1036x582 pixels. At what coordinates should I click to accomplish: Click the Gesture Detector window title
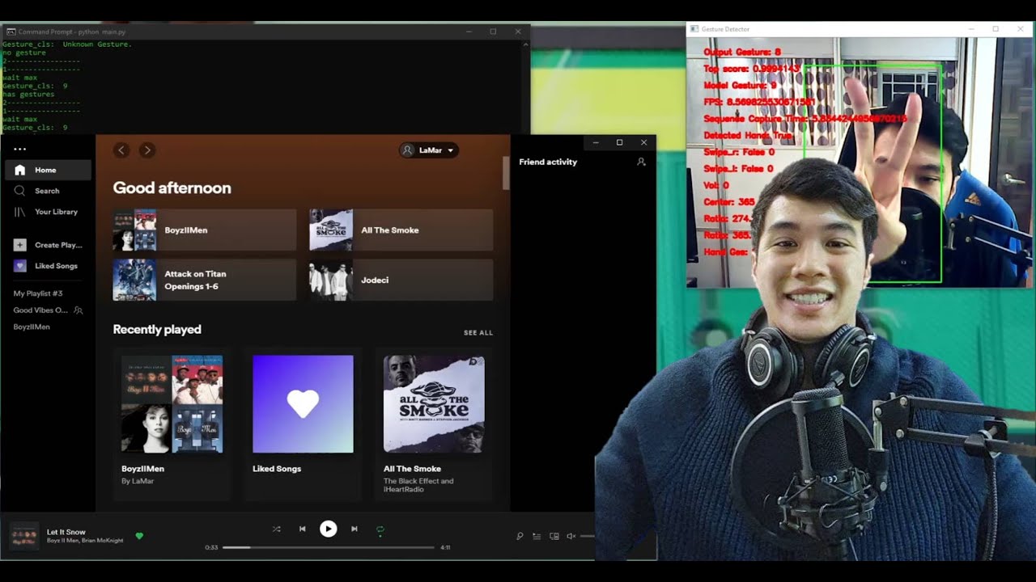[x=726, y=29]
